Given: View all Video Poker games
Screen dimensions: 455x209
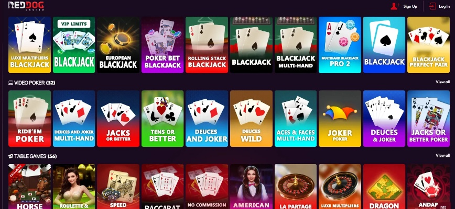Looking at the screenshot, I should [x=442, y=82].
